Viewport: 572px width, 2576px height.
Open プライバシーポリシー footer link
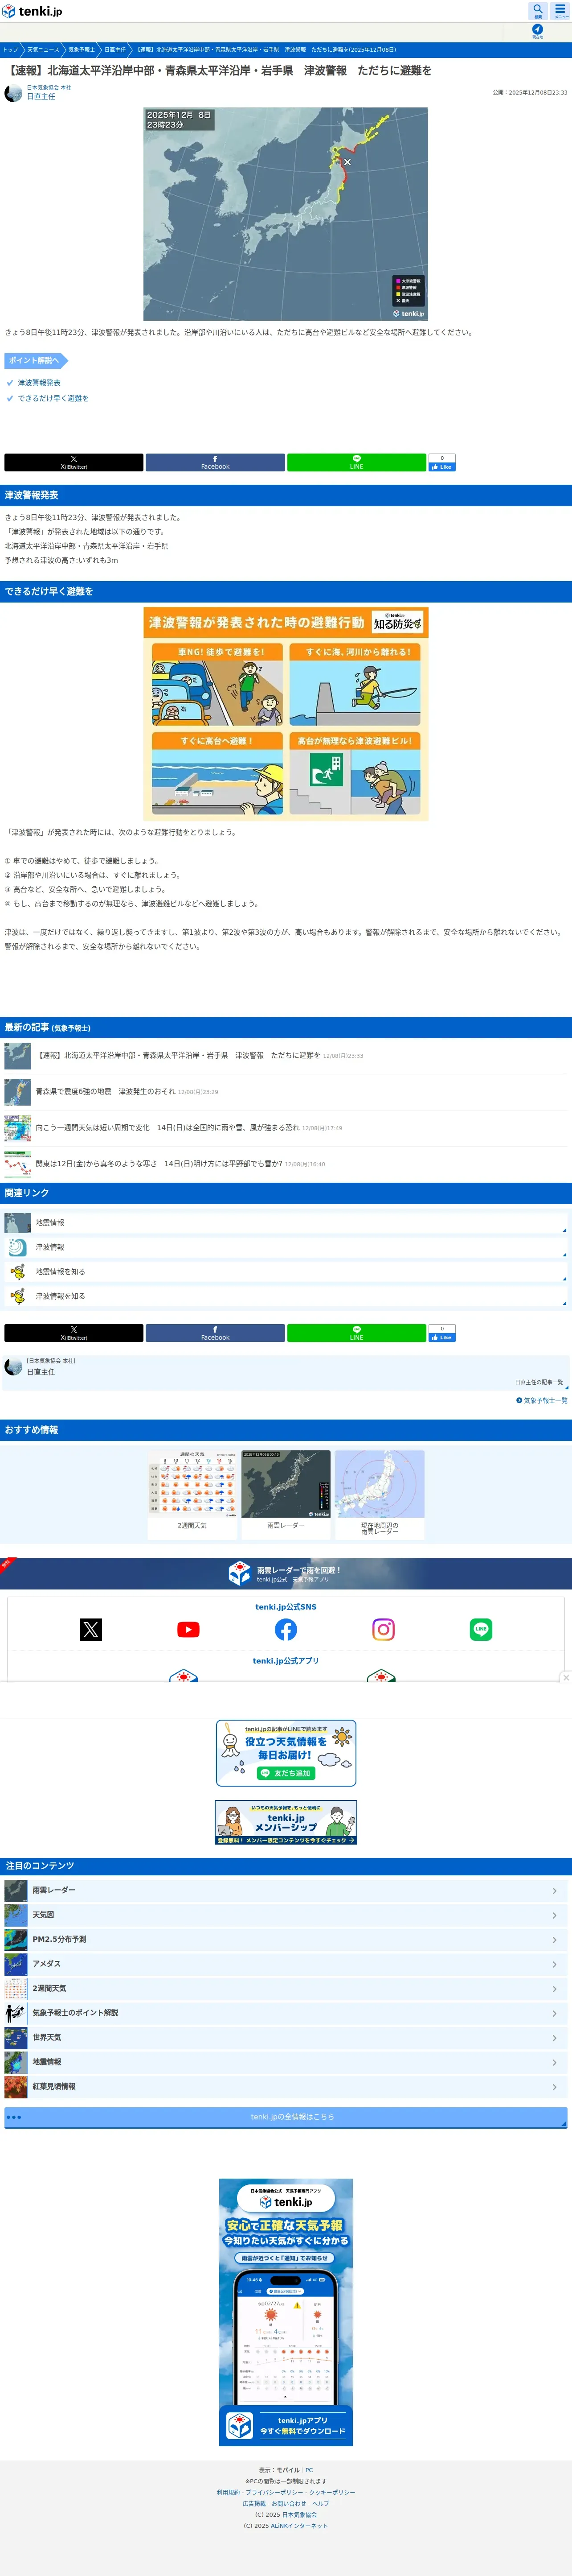click(x=275, y=2492)
